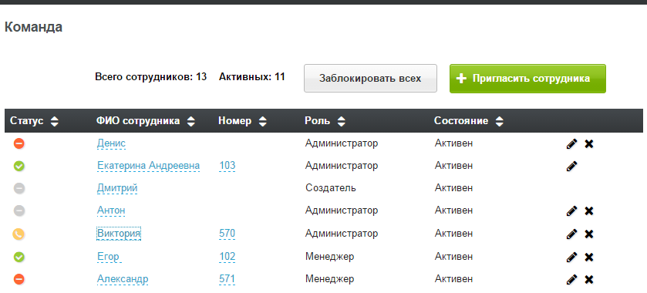Viewport: 647px width, 293px height.
Task: Delete employee Александр with cross icon
Action: coord(589,279)
